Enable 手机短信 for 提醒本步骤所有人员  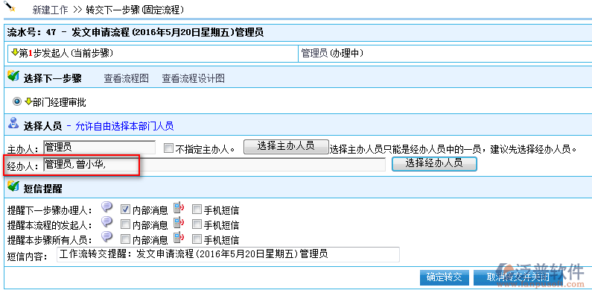click(197, 239)
